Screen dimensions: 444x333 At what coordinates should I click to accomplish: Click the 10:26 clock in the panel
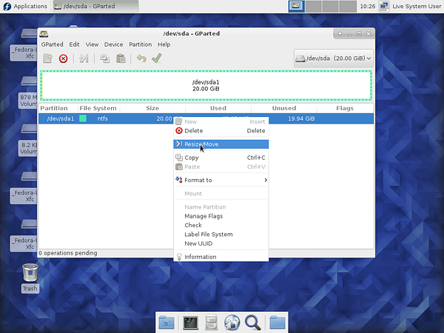click(368, 6)
